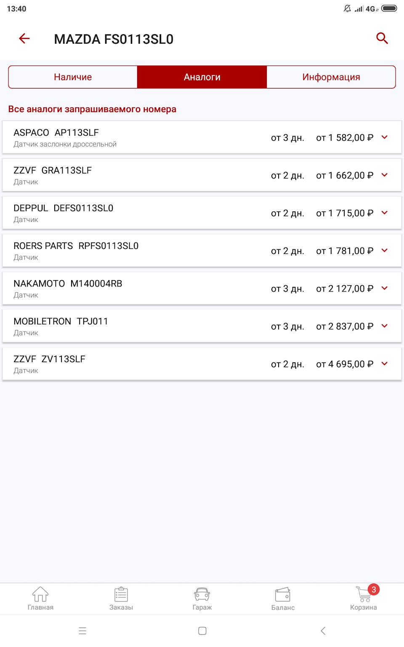Screen dimensions: 404x647
Task: Tap the MOBILETRON TPJ011 price 2 837,00 ₽
Action: pos(345,326)
